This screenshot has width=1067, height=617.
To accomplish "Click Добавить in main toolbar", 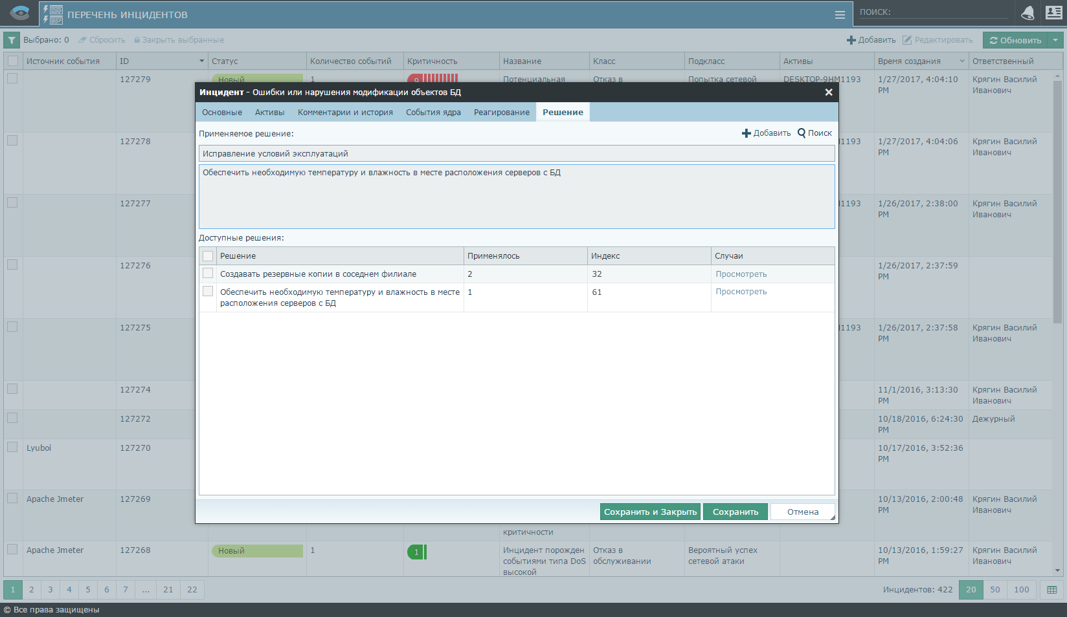I will [x=871, y=40].
